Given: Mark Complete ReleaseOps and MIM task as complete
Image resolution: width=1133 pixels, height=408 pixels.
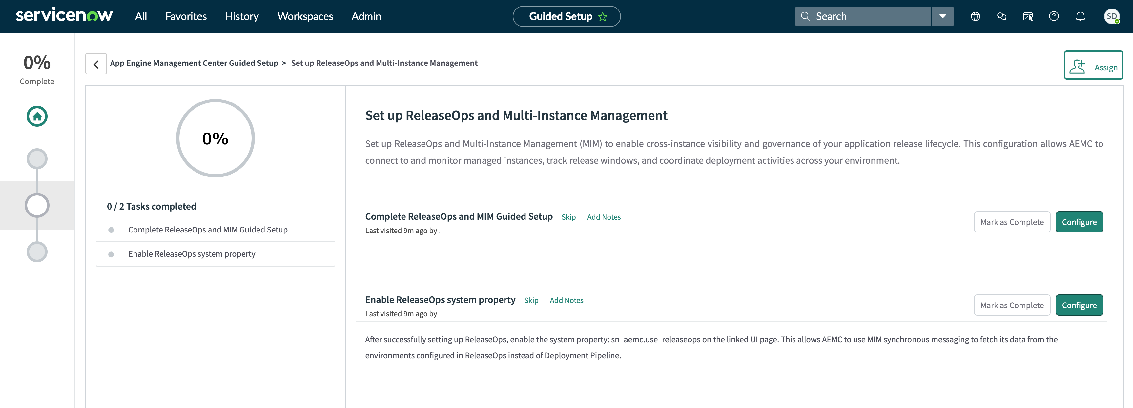Looking at the screenshot, I should tap(1012, 222).
